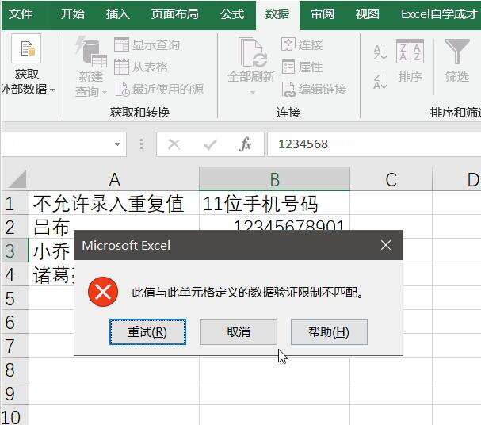Open Insert Function fx icon
This screenshot has height=425, width=481.
pyautogui.click(x=245, y=144)
